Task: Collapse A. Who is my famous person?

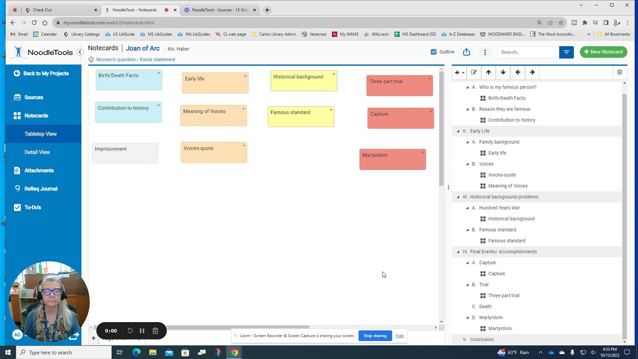Action: pos(468,87)
